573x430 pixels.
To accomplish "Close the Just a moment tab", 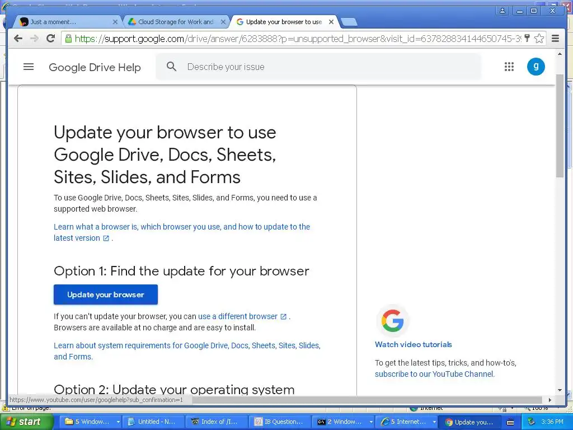I will [x=115, y=22].
